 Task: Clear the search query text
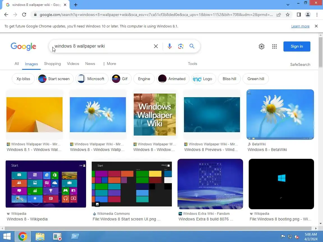coord(156,46)
